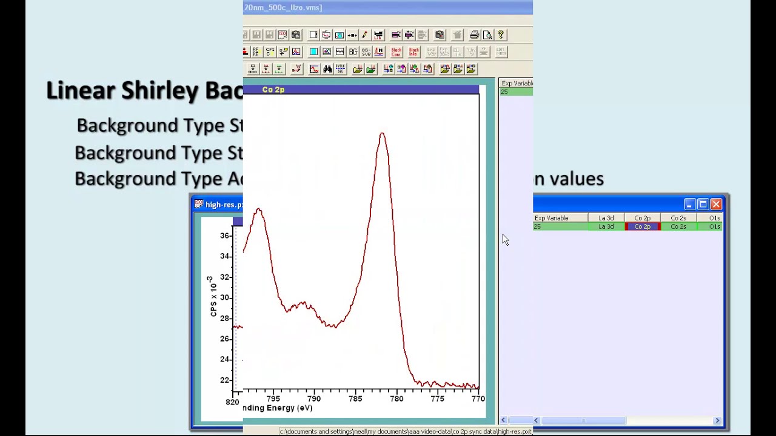Click the wavy line spectrum icon

[x=339, y=51]
